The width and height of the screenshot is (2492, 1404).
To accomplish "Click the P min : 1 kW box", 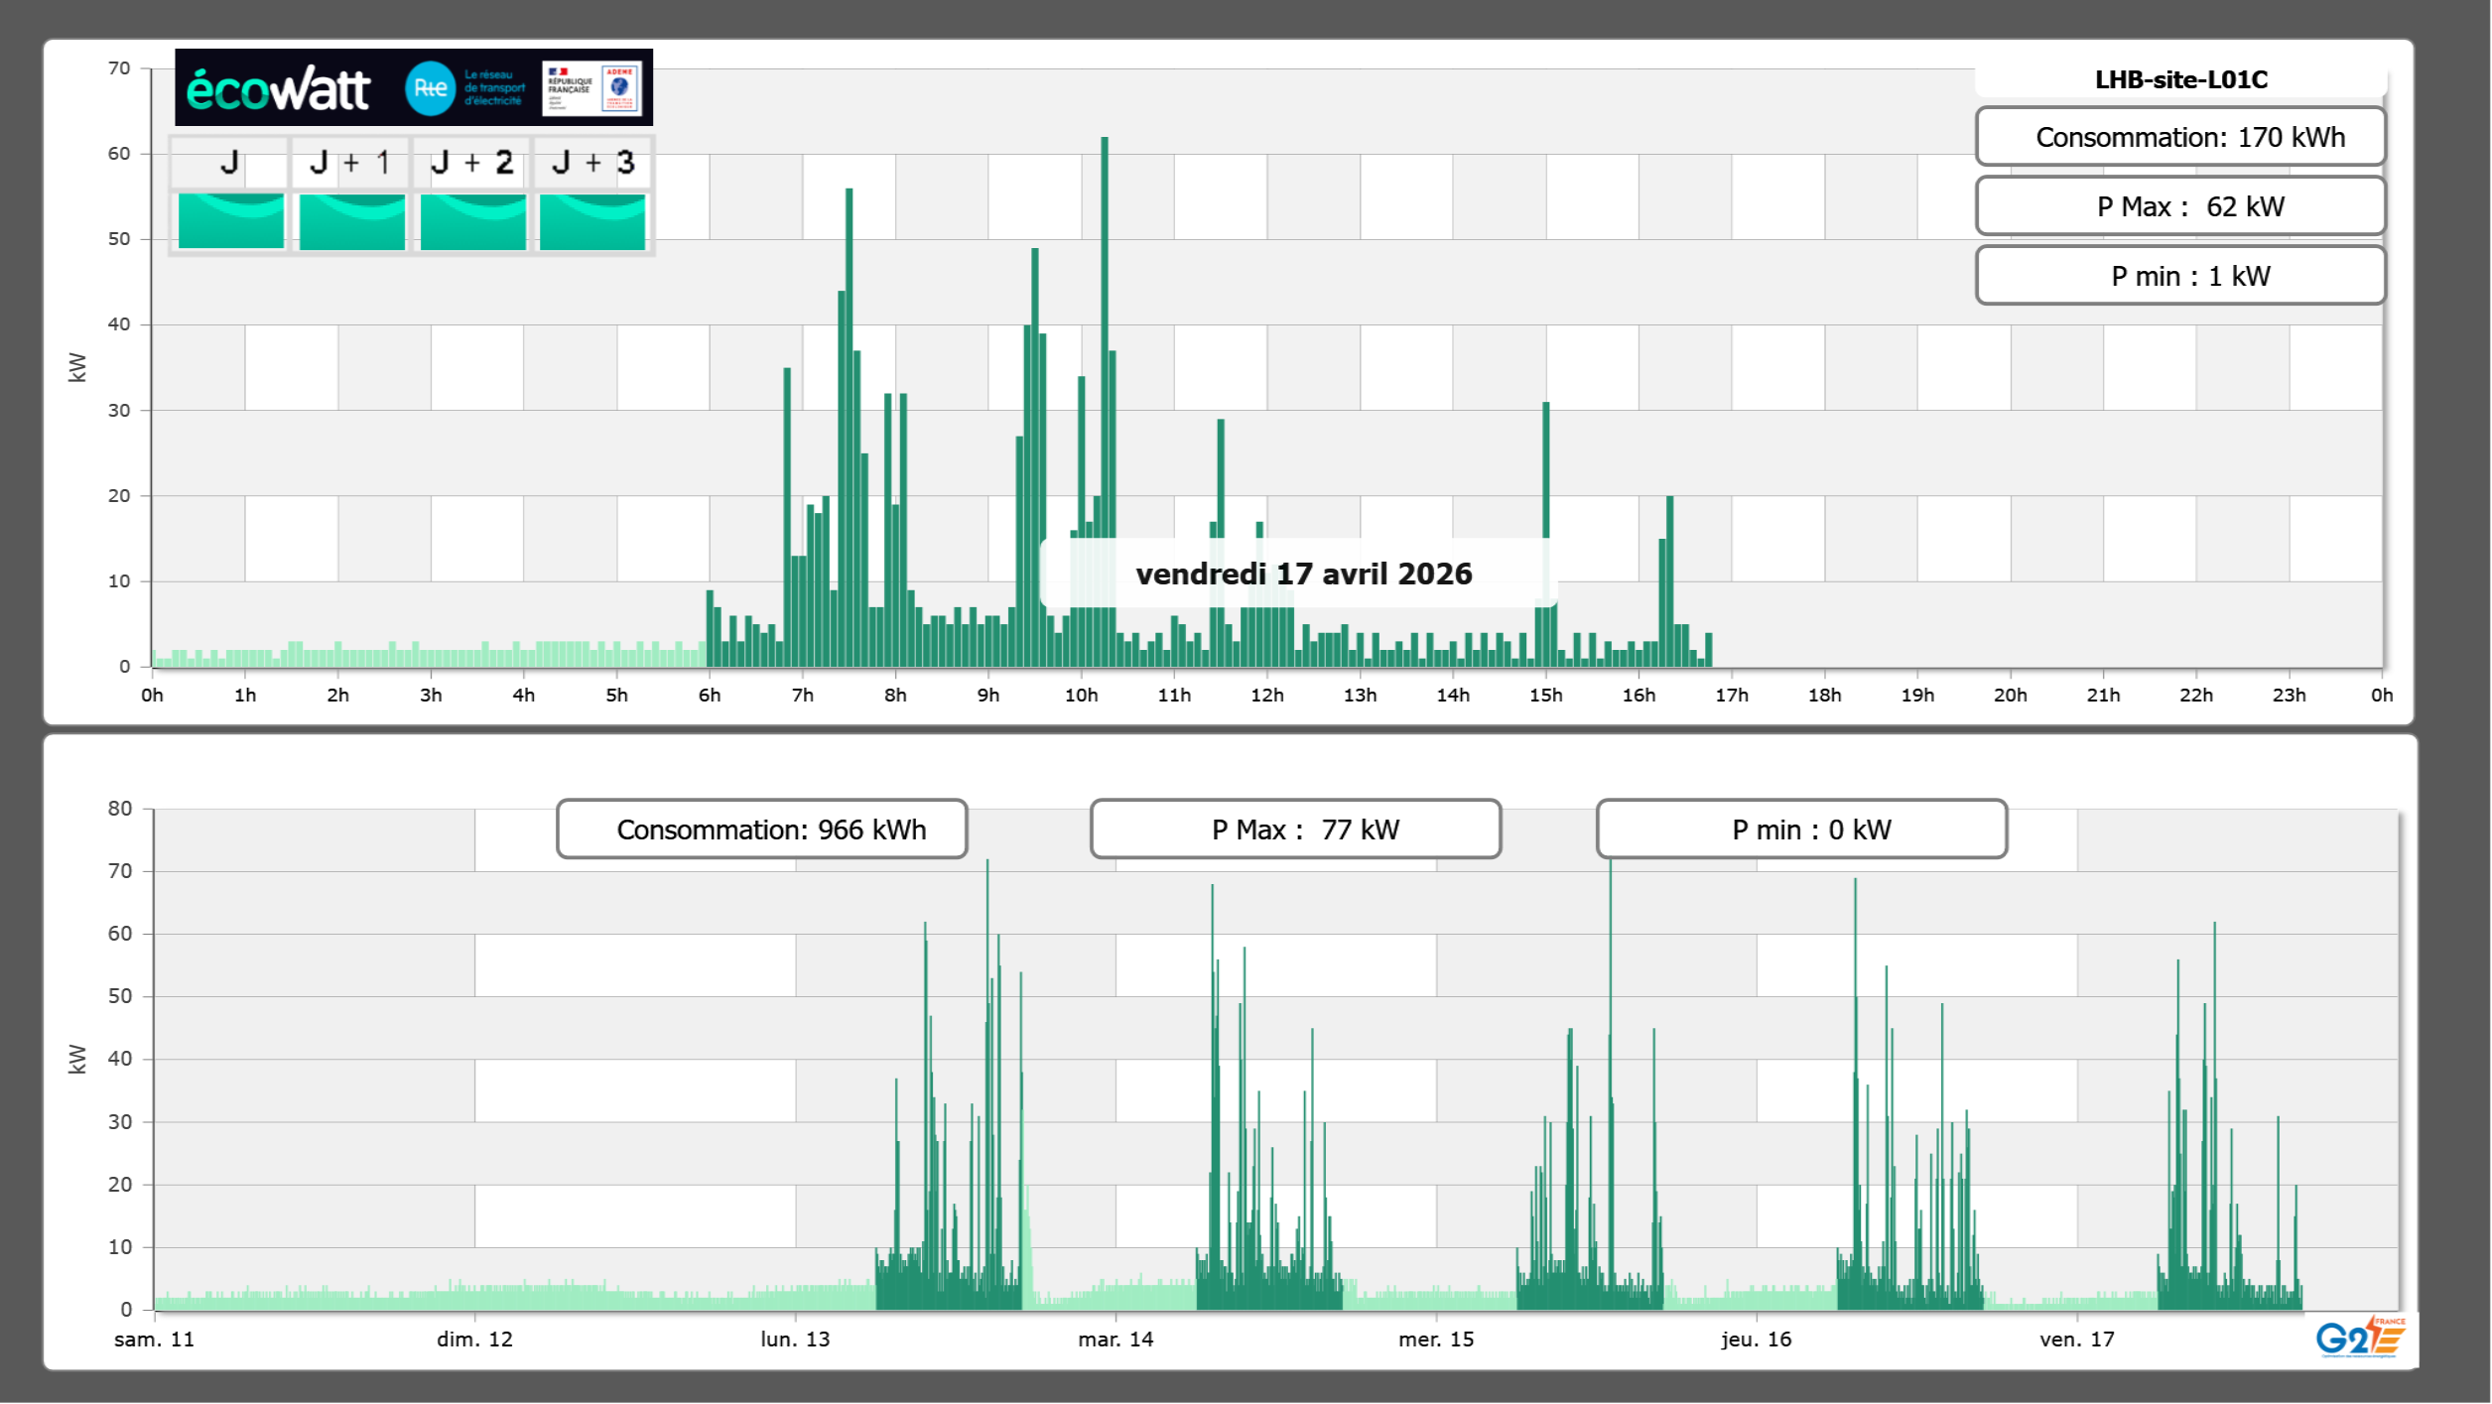I will pos(2180,276).
